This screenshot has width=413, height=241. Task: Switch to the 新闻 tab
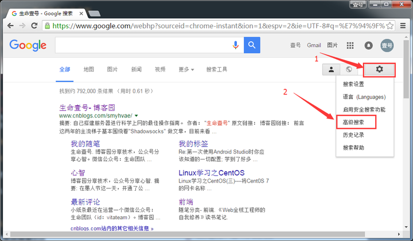click(x=136, y=69)
